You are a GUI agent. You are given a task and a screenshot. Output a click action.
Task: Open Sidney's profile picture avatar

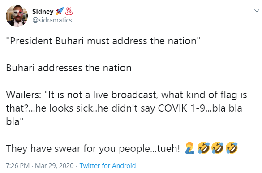click(x=17, y=16)
